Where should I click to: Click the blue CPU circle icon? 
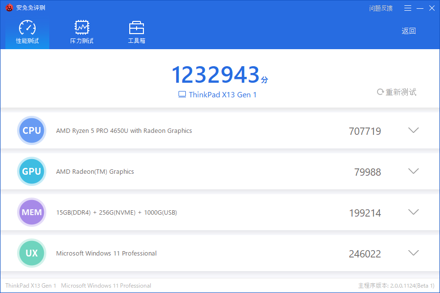pyautogui.click(x=32, y=130)
